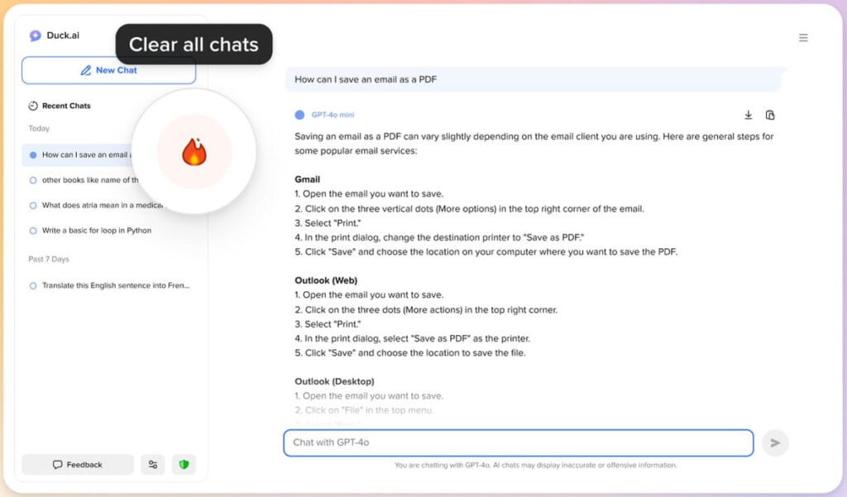Open settings sliders icon beside Feedback
Image resolution: width=847 pixels, height=497 pixels.
153,465
